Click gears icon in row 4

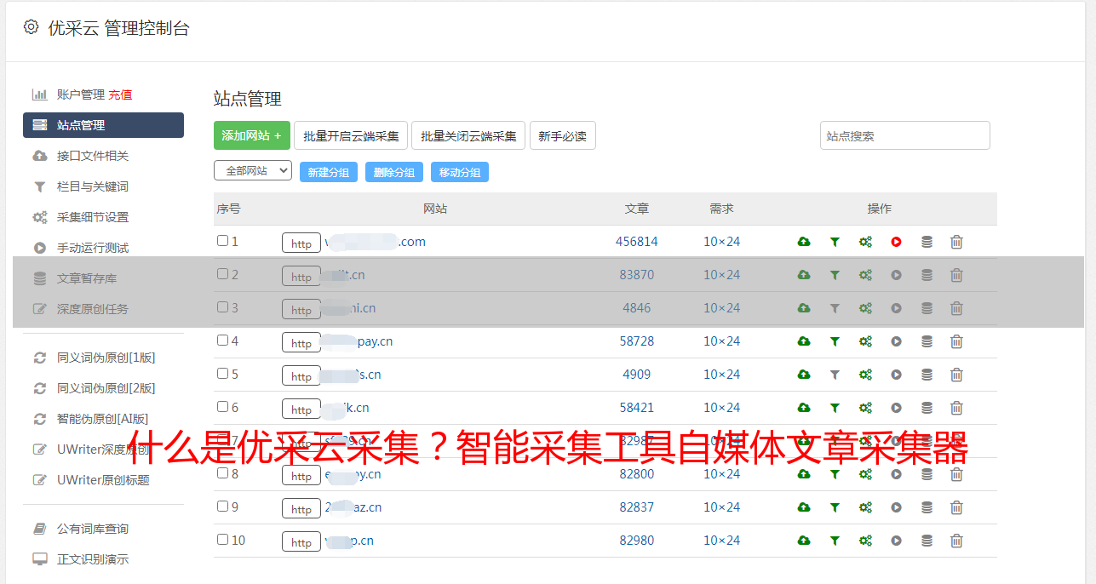865,341
